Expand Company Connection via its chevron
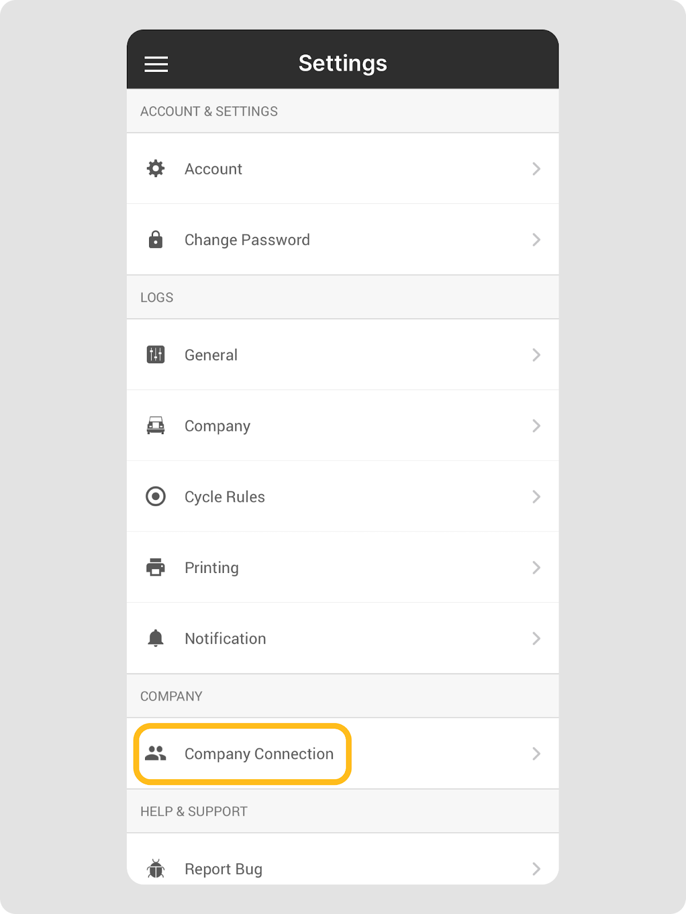Screen dimensions: 686x914 tap(536, 753)
